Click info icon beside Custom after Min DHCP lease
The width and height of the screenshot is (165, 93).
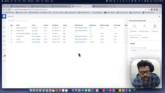click(x=157, y=31)
